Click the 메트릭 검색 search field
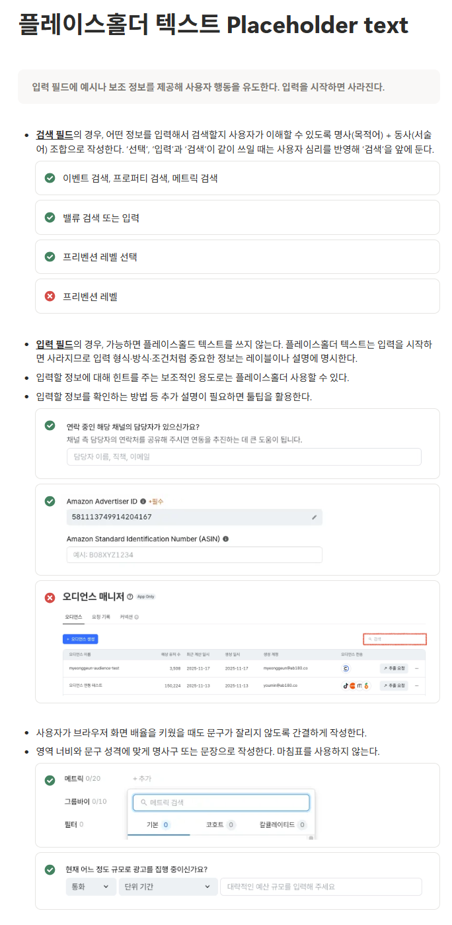The height and width of the screenshot is (925, 452). pos(221,803)
